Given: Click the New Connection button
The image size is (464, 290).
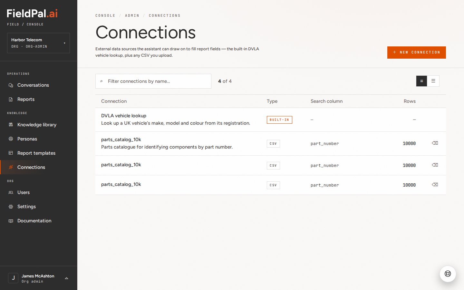Looking at the screenshot, I should (x=416, y=53).
